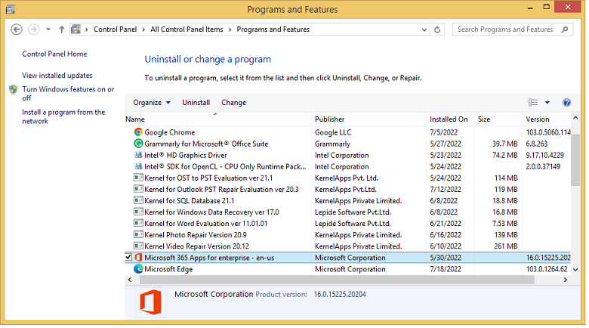This screenshot has width=589, height=328.
Task: Refresh the Programs and Features list
Action: 437,29
